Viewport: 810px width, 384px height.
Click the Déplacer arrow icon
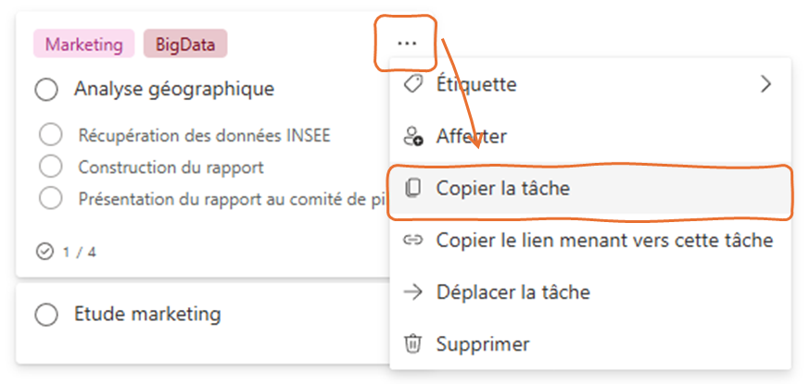pos(413,292)
